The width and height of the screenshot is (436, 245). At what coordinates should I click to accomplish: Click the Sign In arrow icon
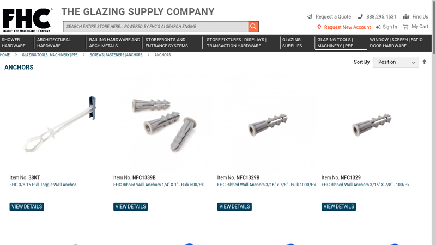tap(378, 27)
